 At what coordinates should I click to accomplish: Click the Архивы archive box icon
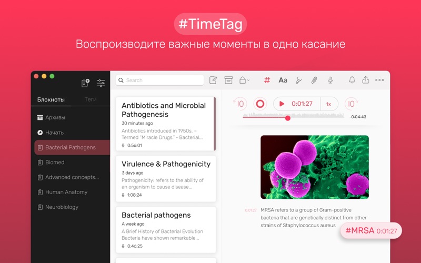pos(40,117)
